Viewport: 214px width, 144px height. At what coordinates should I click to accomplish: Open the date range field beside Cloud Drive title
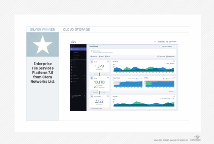click(167, 47)
